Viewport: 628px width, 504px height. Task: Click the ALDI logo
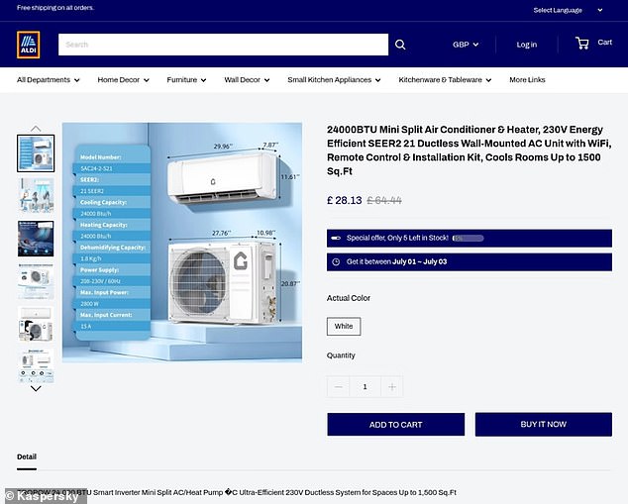tap(29, 45)
